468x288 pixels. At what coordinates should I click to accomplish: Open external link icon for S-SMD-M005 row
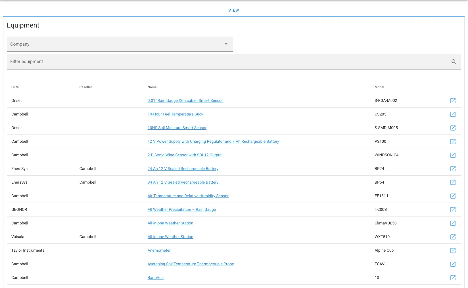[x=453, y=128]
